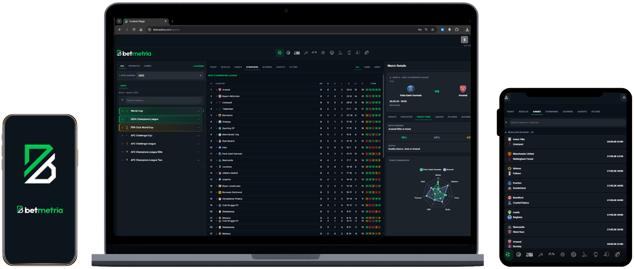Toggle favorite star for World Cup league
634x269 pixels.
(x=122, y=111)
